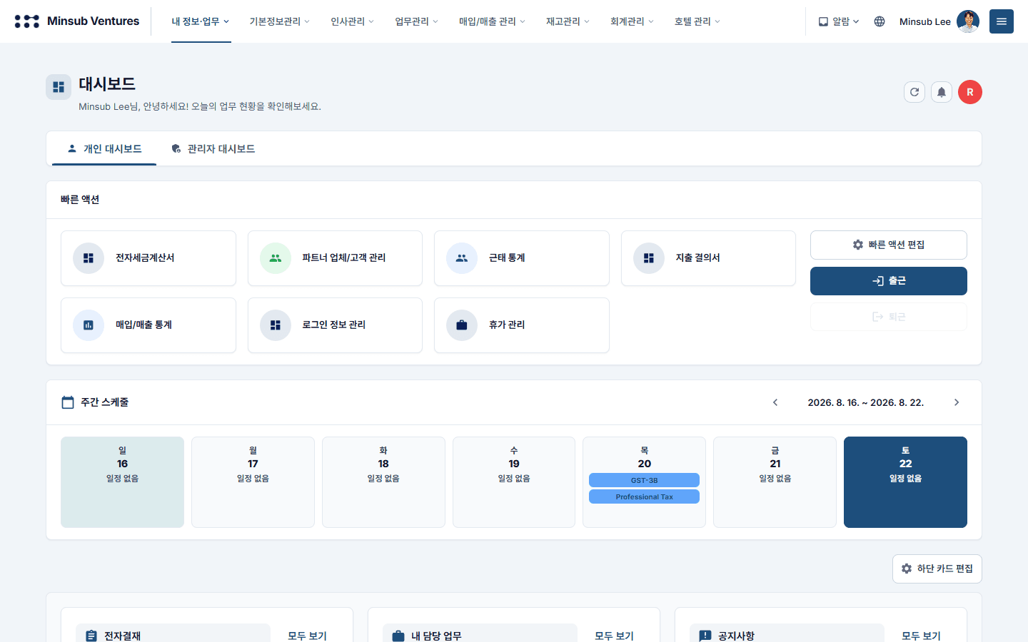This screenshot has height=642, width=1028.
Task: Click the refresh dashboard icon
Action: [914, 92]
